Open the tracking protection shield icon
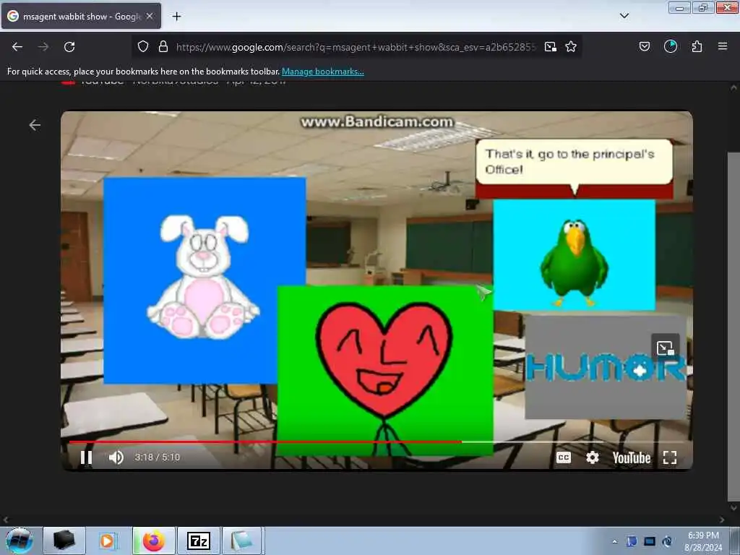This screenshot has height=555, width=740. coord(143,47)
